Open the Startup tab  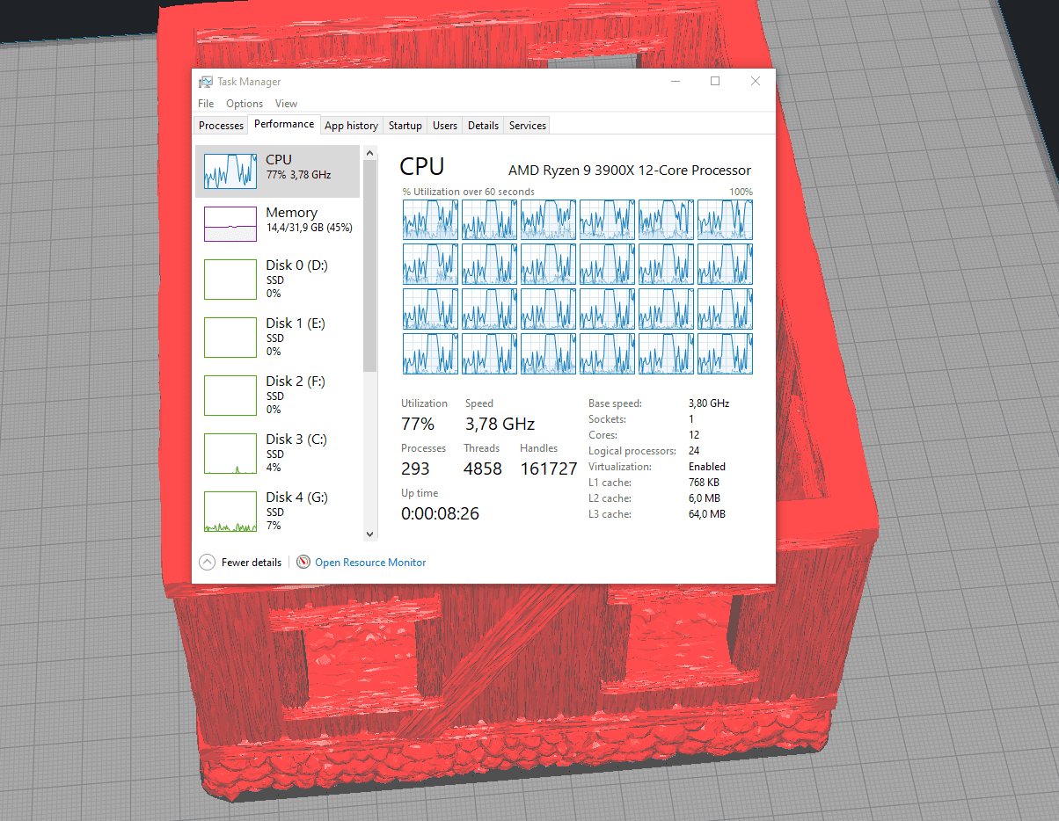pos(405,126)
